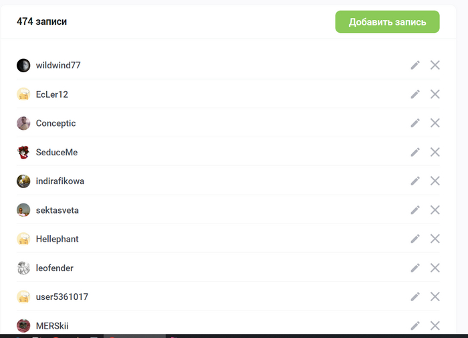Edit the wildwind77 entry with pencil icon
This screenshot has width=468, height=338.
tap(415, 65)
